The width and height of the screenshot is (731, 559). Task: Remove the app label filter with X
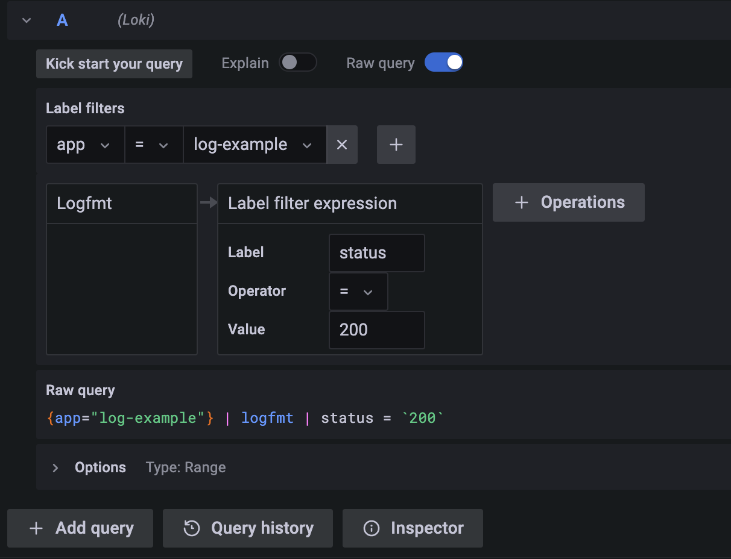point(342,145)
